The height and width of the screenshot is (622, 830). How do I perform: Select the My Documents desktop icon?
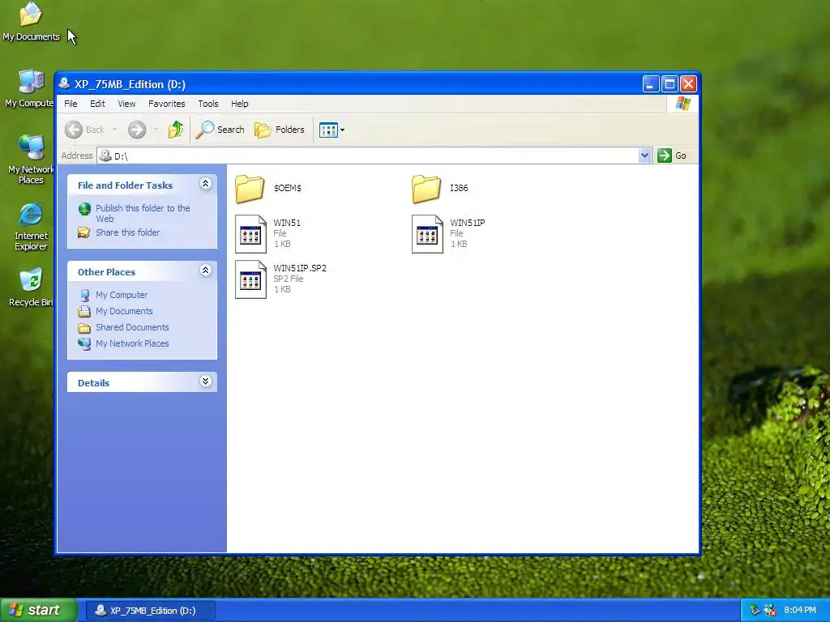(x=31, y=22)
